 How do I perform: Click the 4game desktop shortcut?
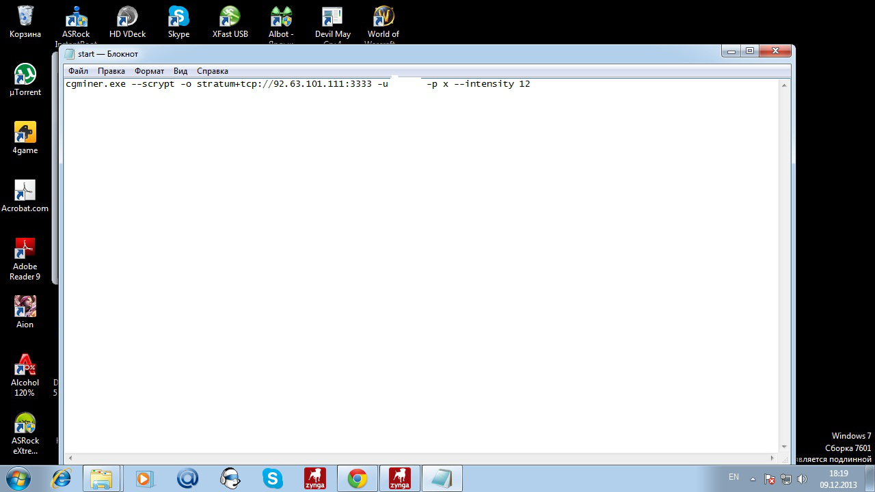(x=25, y=133)
